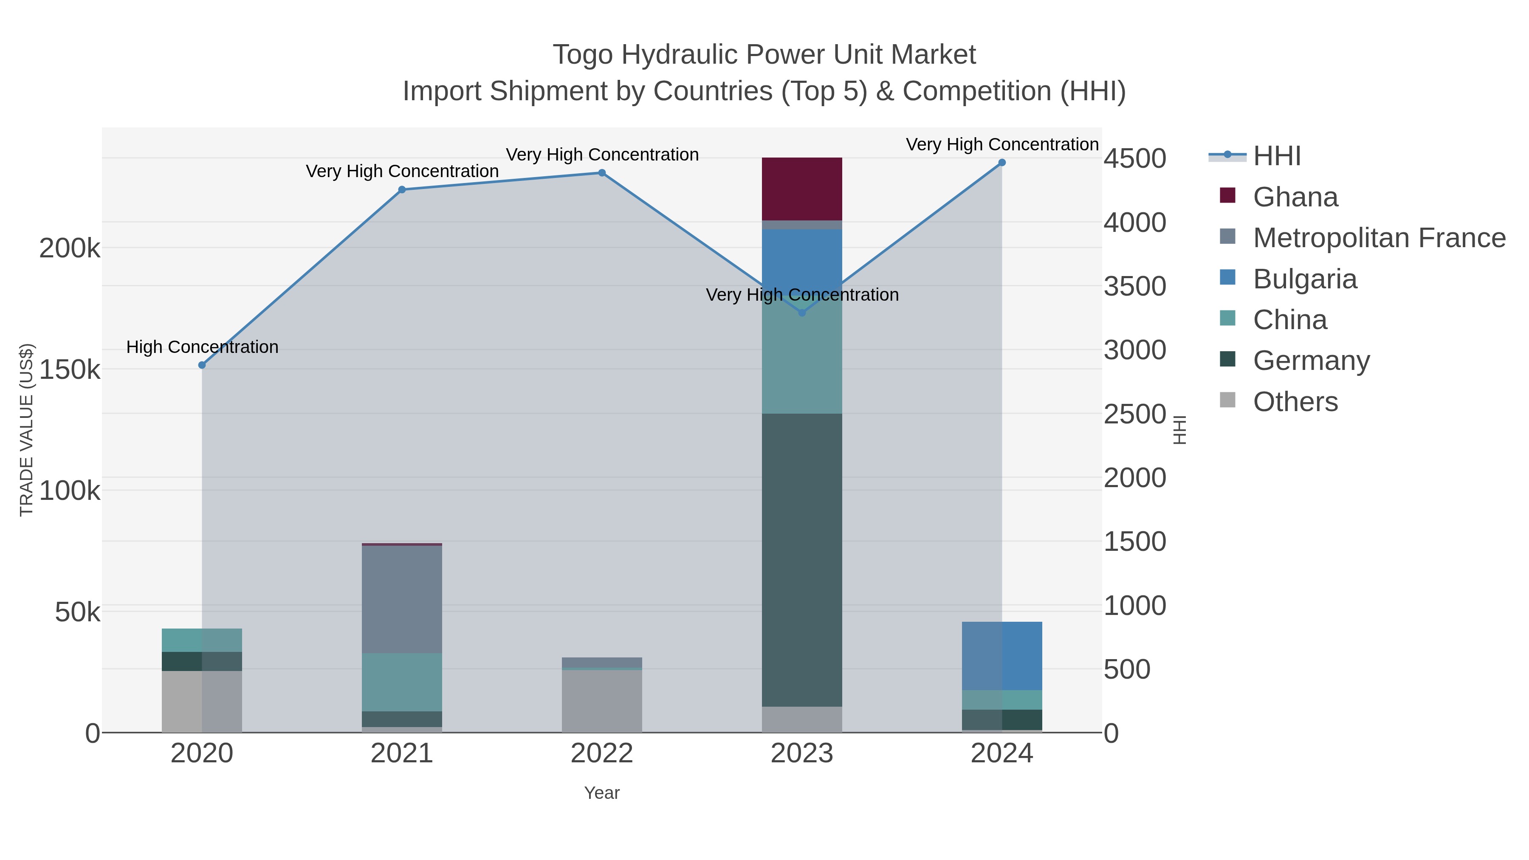The width and height of the screenshot is (1529, 860).
Task: Click the '200k' left axis tick label
Action: tap(70, 248)
